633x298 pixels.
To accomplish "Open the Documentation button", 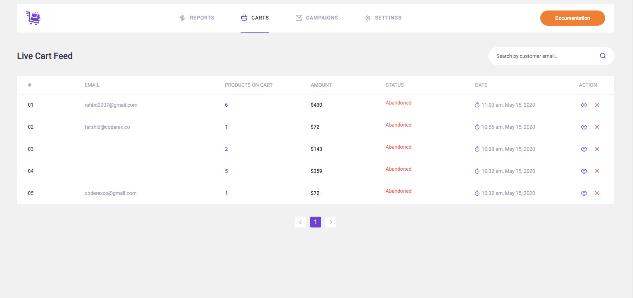I will [572, 18].
